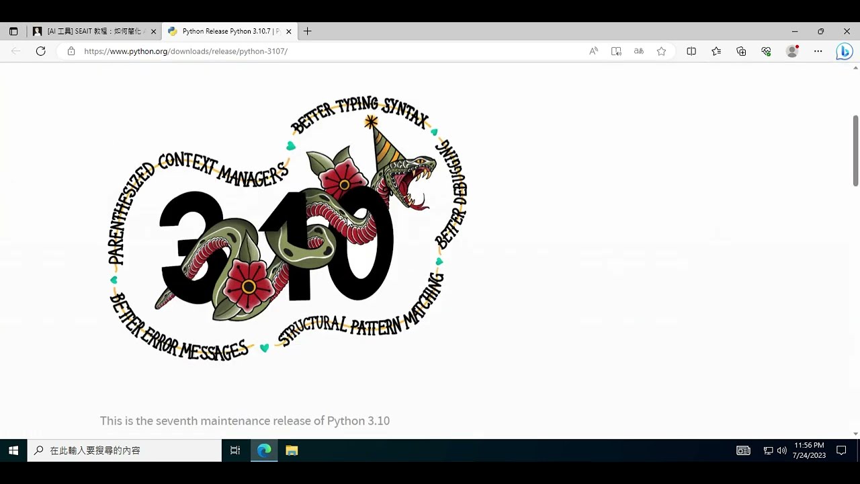
Task: Open Settings and more menu
Action: 818,51
